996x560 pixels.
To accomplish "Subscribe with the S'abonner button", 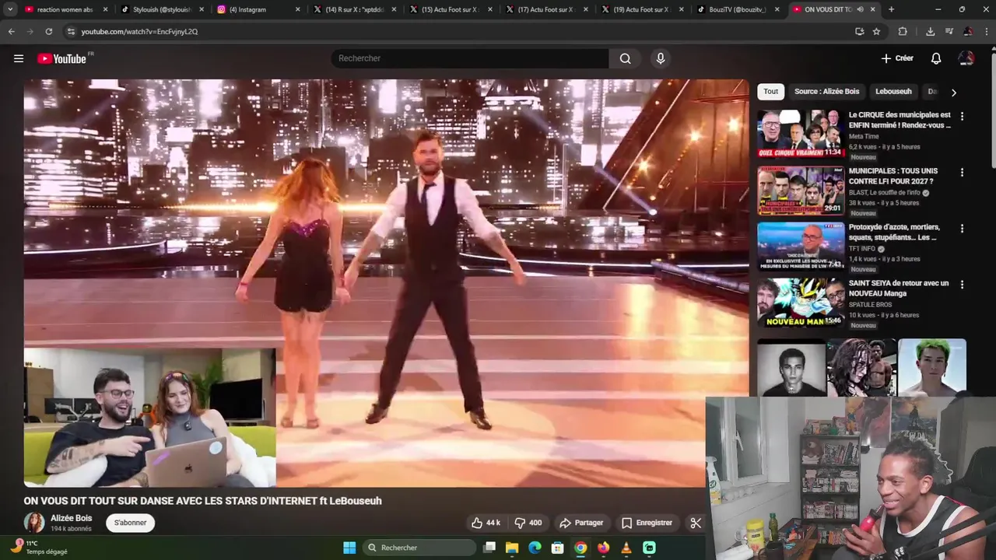I will pyautogui.click(x=130, y=523).
